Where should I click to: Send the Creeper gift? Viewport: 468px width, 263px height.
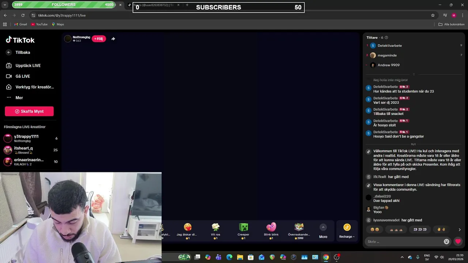click(244, 231)
